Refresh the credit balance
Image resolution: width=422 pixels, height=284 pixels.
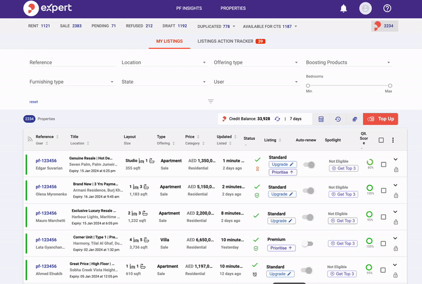pyautogui.click(x=277, y=119)
